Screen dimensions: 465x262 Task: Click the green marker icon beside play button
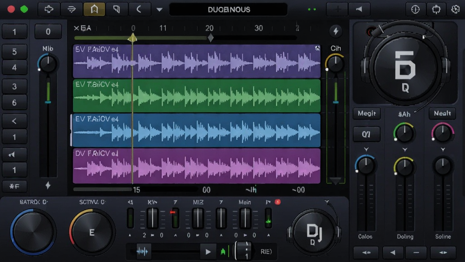tap(223, 252)
